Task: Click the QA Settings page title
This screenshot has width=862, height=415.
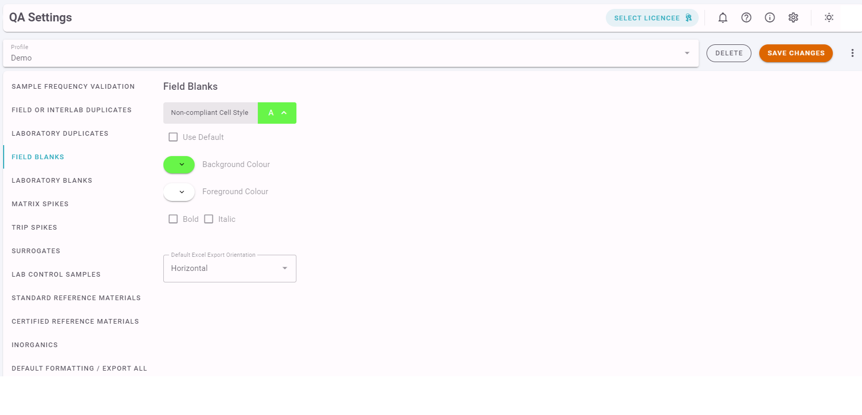Action: click(41, 18)
